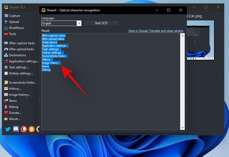The width and height of the screenshot is (229, 157).
Task: Click the Application settings wrench icon
Action: 6,61
